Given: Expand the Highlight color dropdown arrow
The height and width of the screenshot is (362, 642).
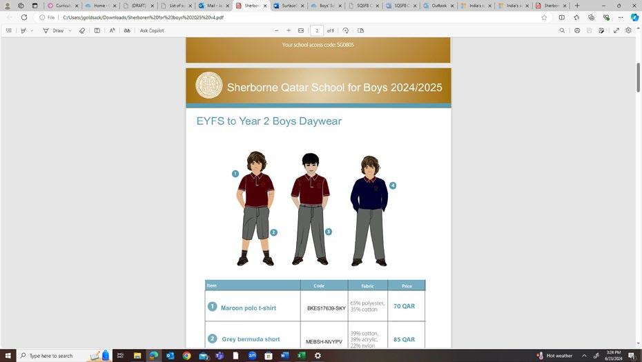Looking at the screenshot, I should pyautogui.click(x=32, y=30).
